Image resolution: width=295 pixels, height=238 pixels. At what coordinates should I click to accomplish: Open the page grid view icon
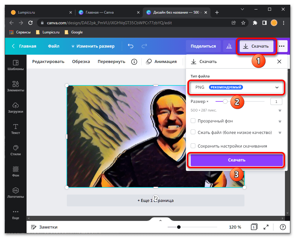(254, 227)
